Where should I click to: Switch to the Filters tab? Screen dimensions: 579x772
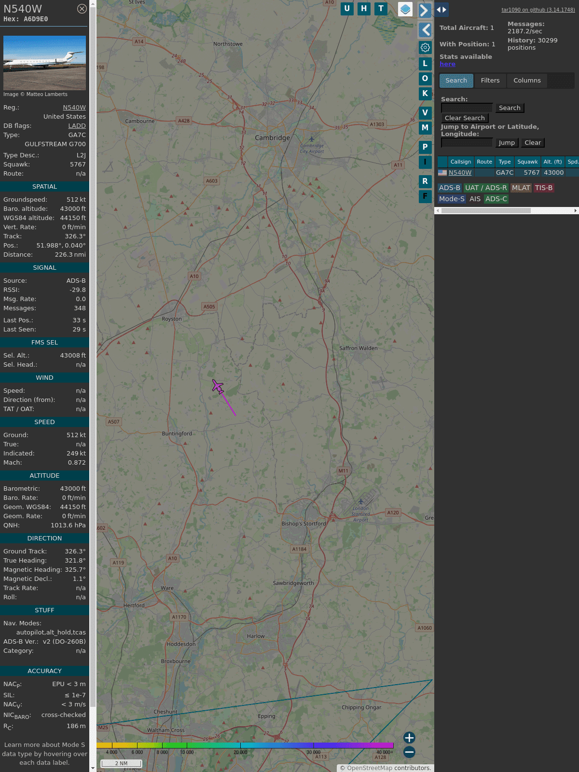click(490, 81)
